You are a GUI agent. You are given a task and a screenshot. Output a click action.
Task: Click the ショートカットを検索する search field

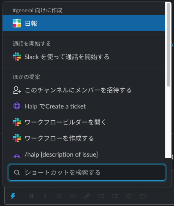coord(87,173)
